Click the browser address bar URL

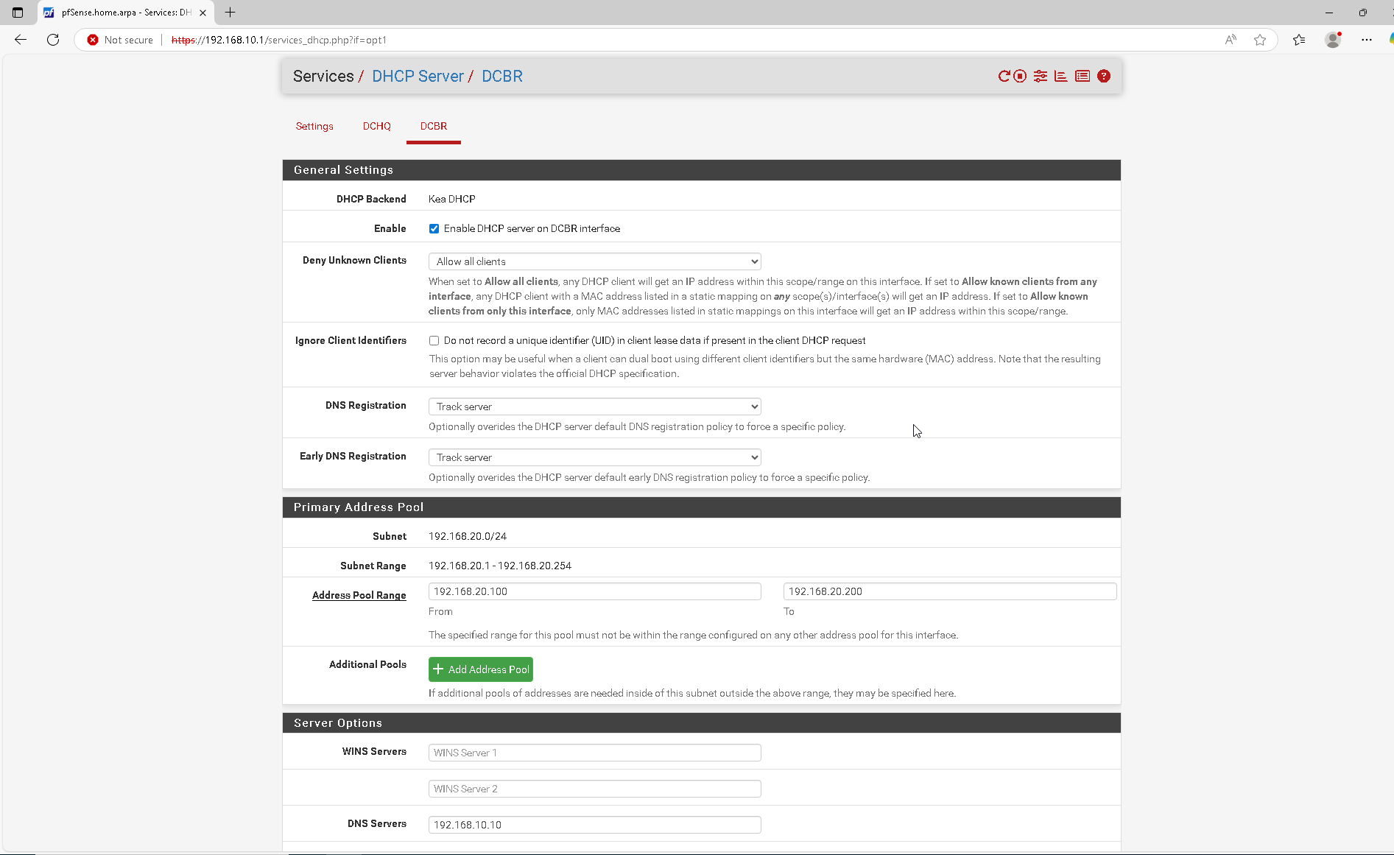click(x=279, y=40)
